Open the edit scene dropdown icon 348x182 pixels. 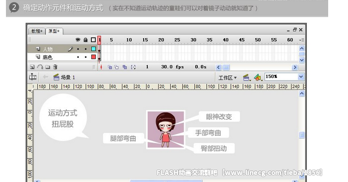tap(246, 78)
